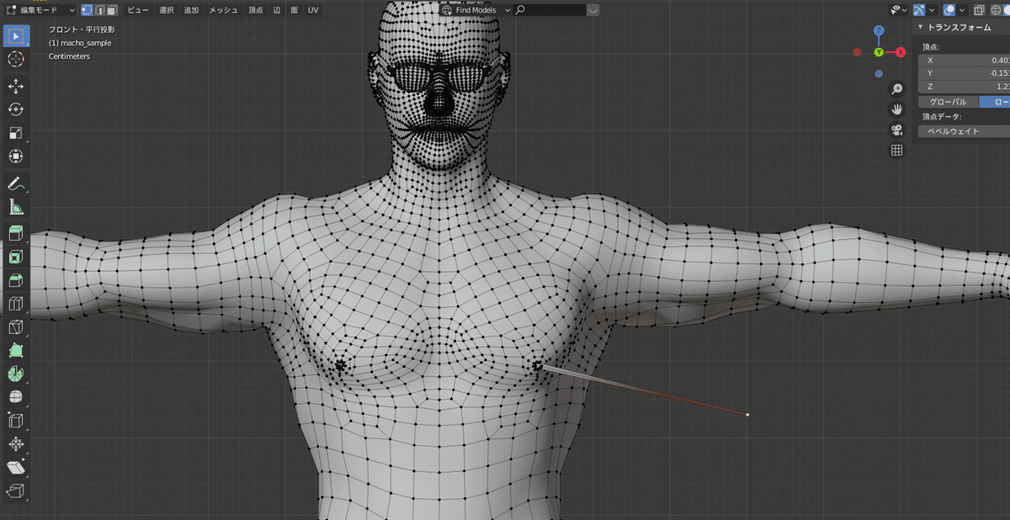Select the Select Box tool
The height and width of the screenshot is (520, 1010).
coord(16,37)
